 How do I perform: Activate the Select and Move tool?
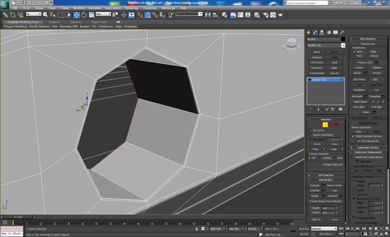pos(77,15)
